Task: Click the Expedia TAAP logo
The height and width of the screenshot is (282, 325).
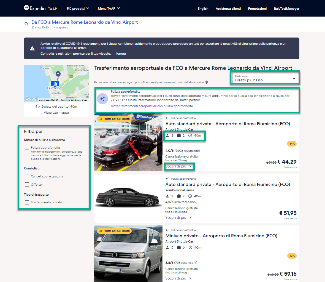Action: pyautogui.click(x=40, y=8)
